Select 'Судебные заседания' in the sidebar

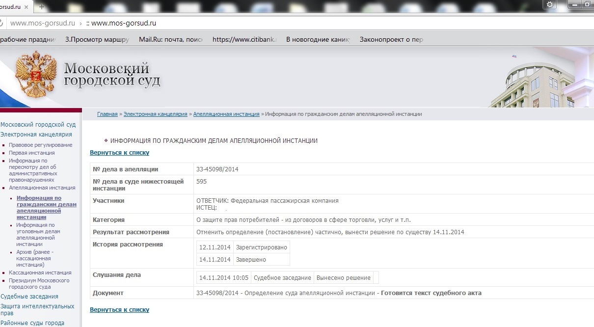tap(29, 297)
